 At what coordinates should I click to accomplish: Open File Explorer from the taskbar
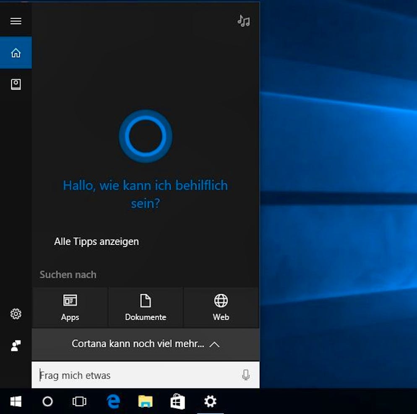tap(146, 401)
